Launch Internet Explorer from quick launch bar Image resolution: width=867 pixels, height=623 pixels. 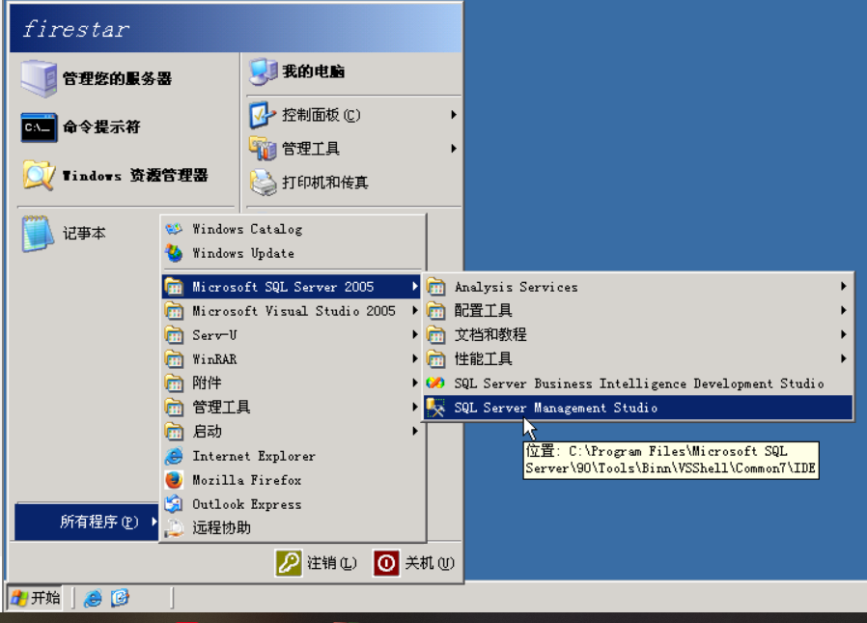(x=93, y=598)
